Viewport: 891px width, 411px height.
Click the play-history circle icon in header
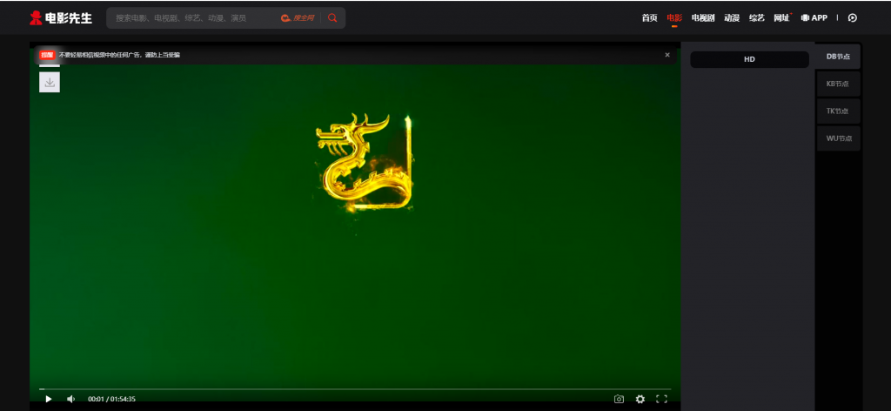[x=853, y=18]
